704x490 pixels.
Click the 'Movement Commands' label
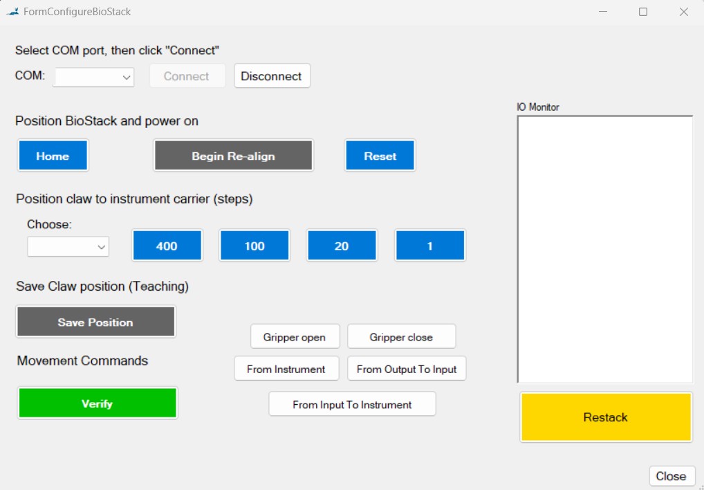click(82, 361)
